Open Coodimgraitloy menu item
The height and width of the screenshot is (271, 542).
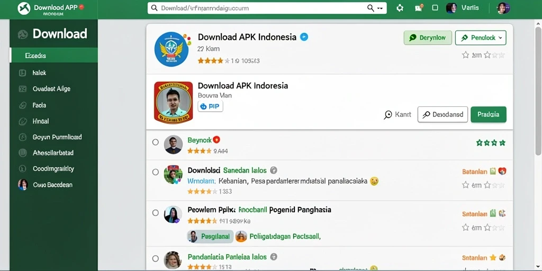click(x=54, y=169)
